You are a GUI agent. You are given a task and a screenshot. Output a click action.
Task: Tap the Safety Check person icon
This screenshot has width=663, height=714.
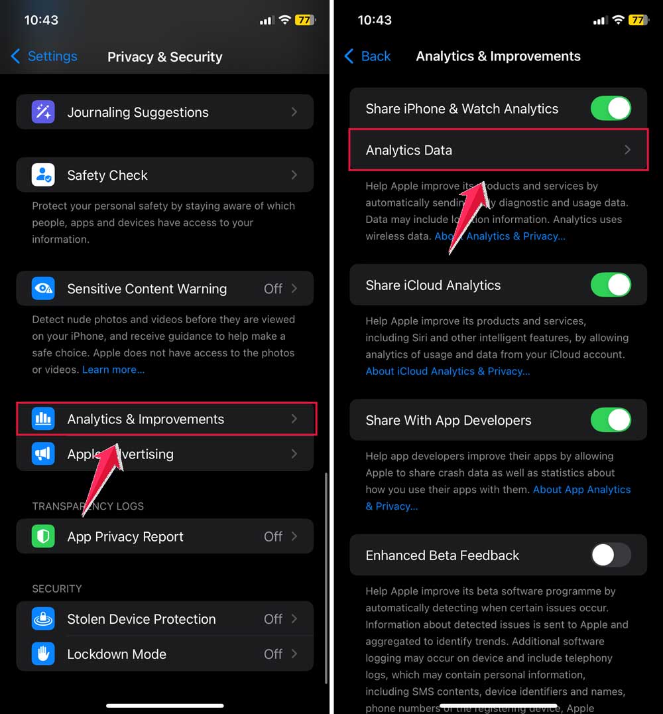43,175
